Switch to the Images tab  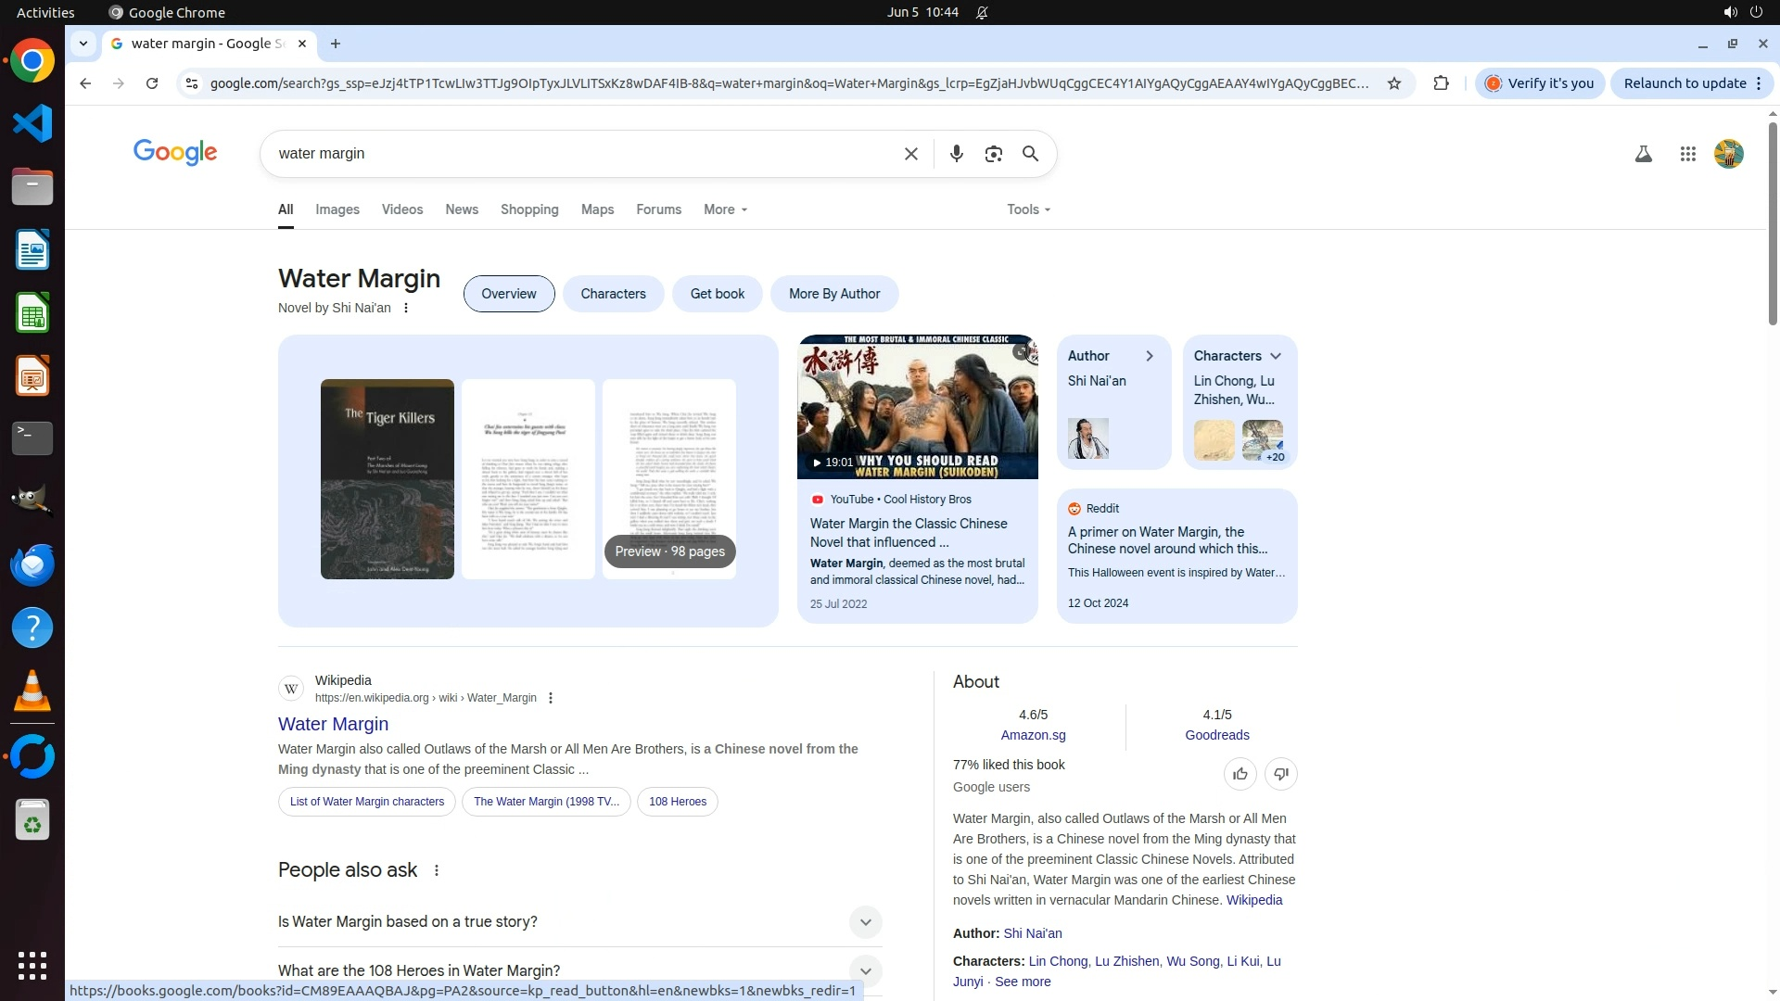coord(337,209)
